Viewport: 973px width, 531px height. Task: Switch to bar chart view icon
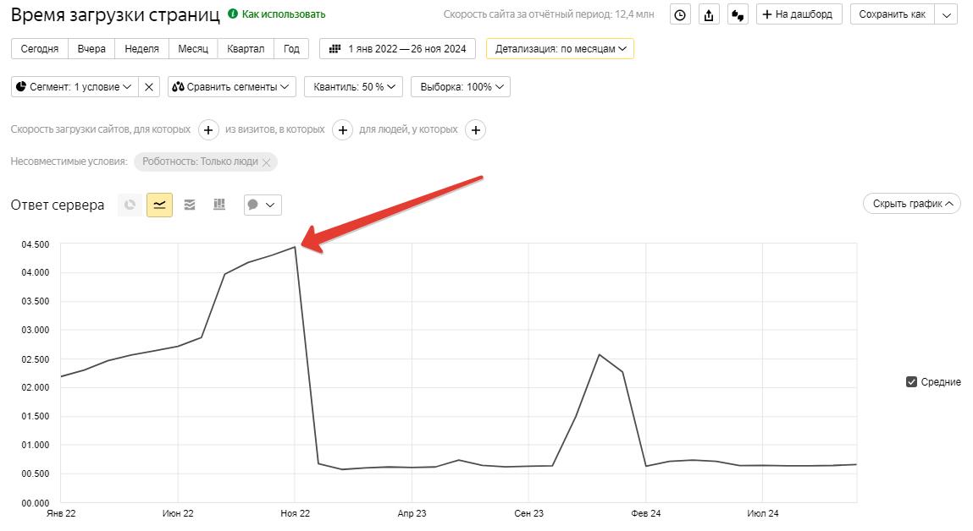click(x=219, y=205)
